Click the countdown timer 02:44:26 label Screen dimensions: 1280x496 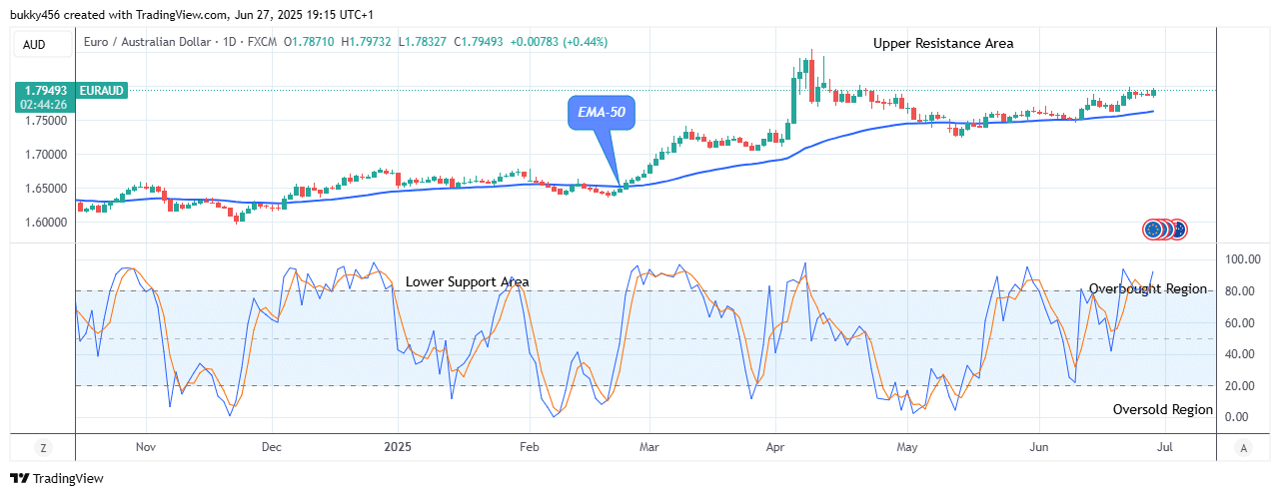coord(42,105)
